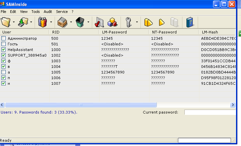Click the green trash bin delete icon
Viewport: 241px width, 146px height.
click(x=80, y=22)
